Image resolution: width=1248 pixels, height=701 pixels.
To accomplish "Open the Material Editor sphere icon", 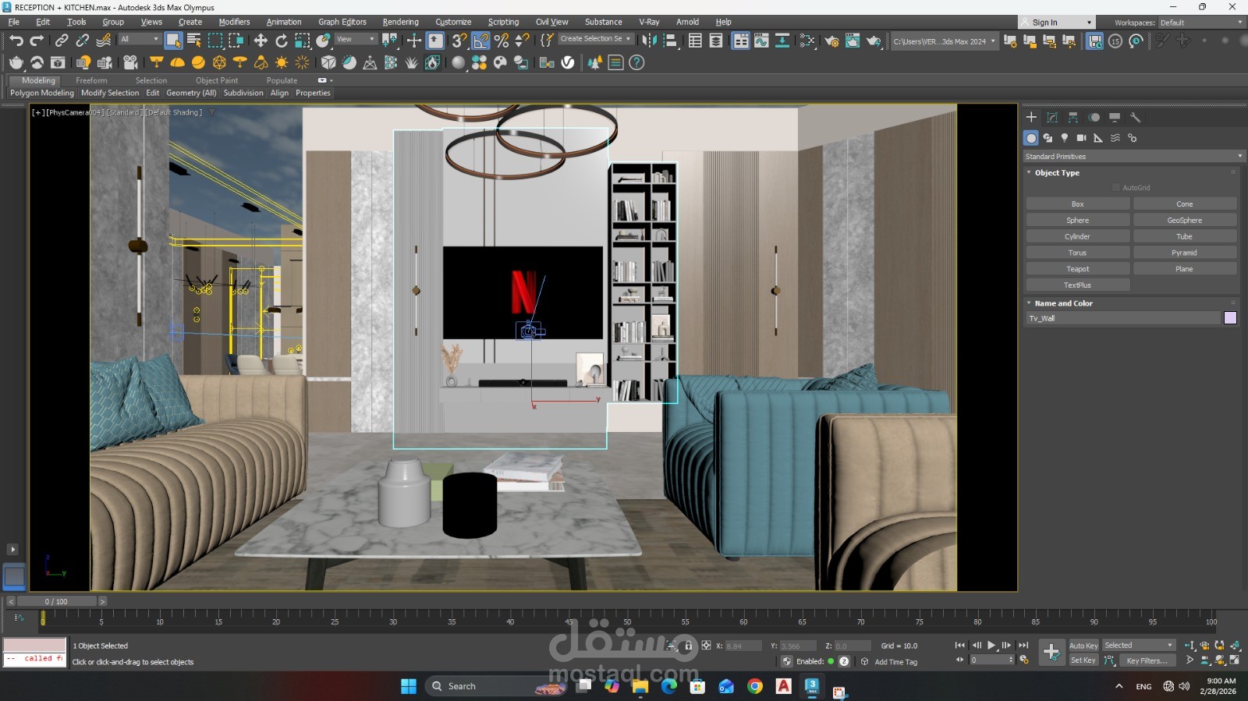I will 807,41.
